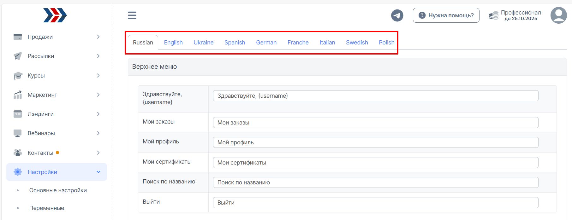Switch to the Italian tab
Image resolution: width=572 pixels, height=220 pixels.
point(327,43)
